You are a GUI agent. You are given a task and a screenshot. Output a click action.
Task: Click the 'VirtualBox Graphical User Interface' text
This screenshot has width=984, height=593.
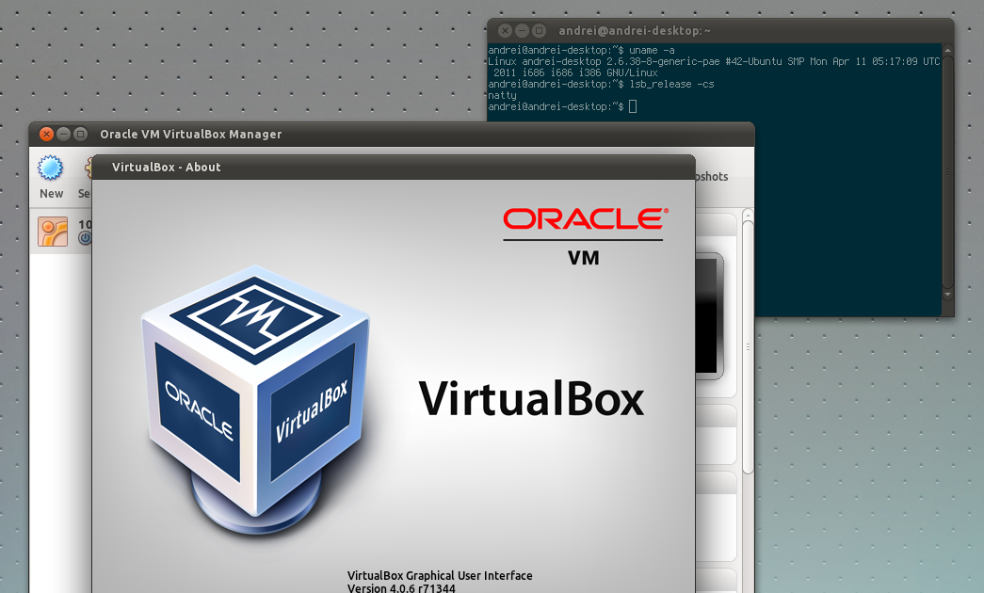coord(440,575)
